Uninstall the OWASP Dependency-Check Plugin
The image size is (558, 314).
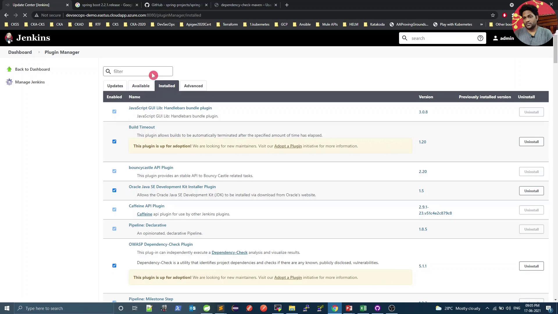point(531,266)
